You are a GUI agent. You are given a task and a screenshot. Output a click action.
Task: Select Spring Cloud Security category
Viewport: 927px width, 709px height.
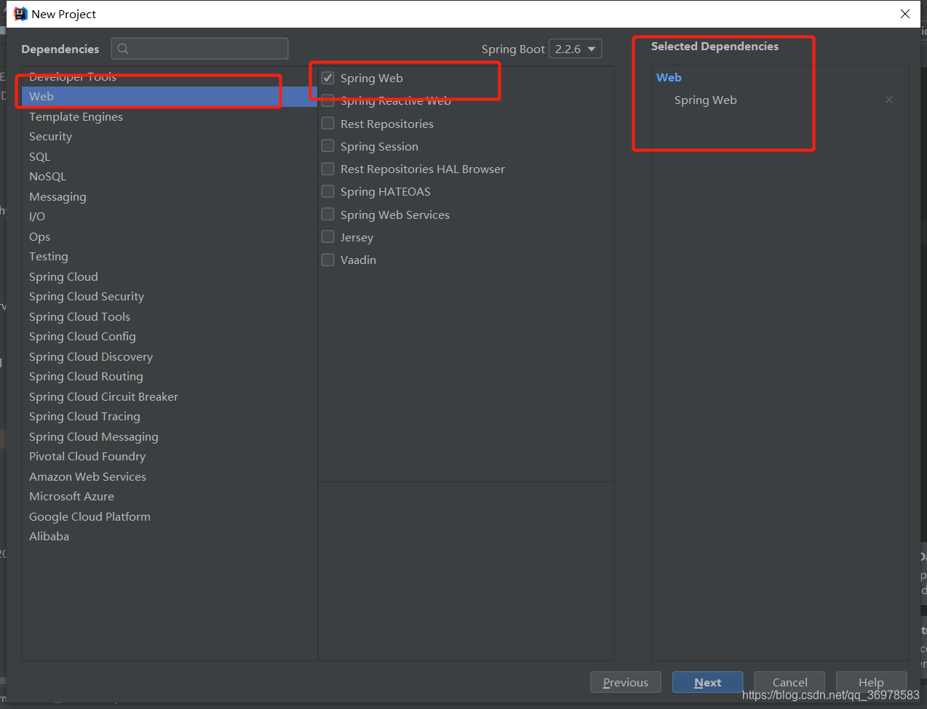(x=170, y=297)
